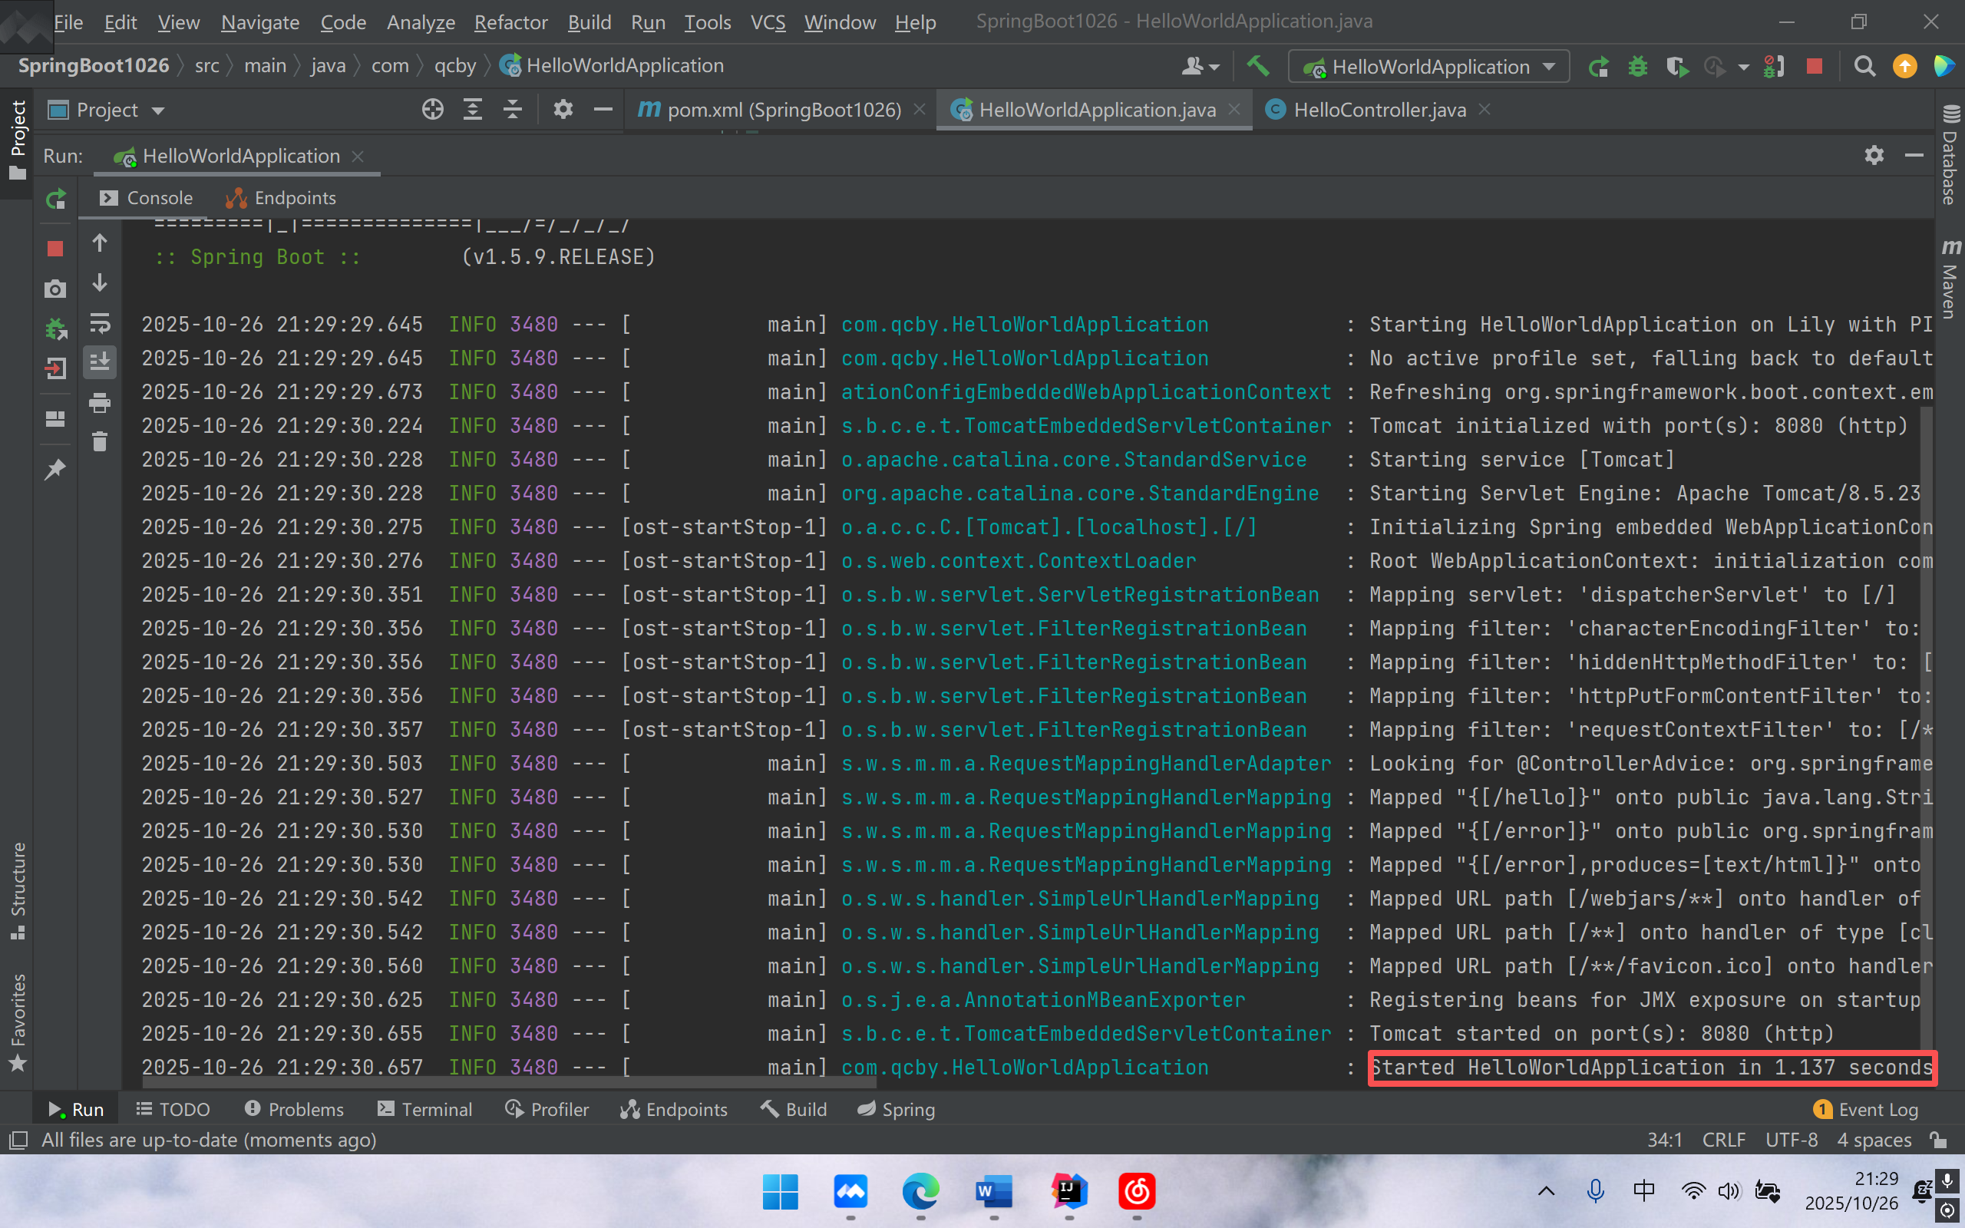The image size is (1965, 1228).
Task: Switch to the HelloController.java tab
Action: tap(1379, 110)
